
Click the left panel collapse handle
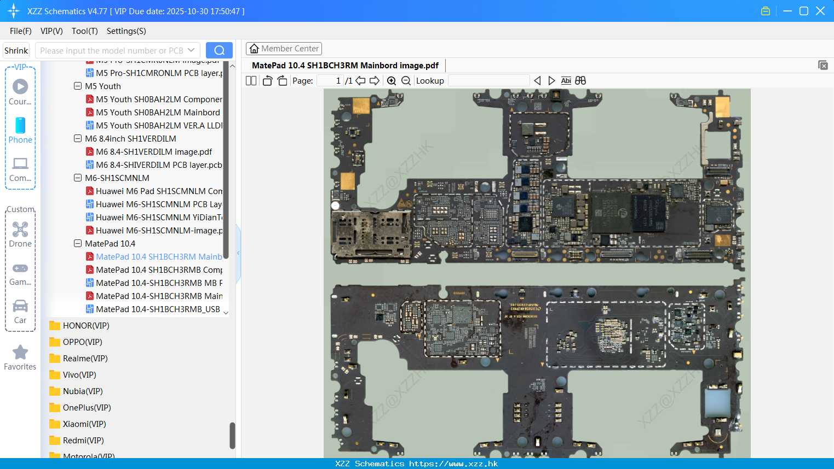tap(238, 253)
